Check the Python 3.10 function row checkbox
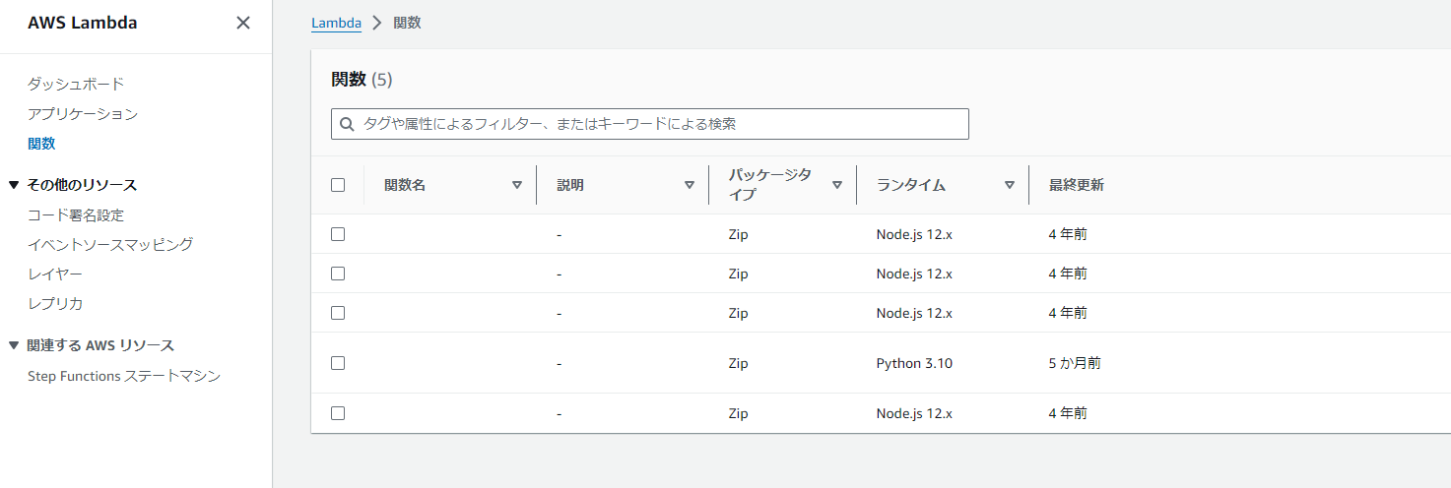 coord(338,363)
